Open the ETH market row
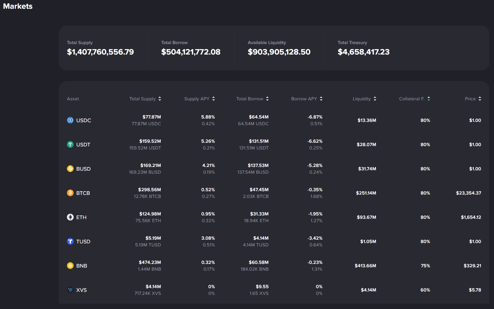Viewport: 494px width, 309px height. point(274,217)
